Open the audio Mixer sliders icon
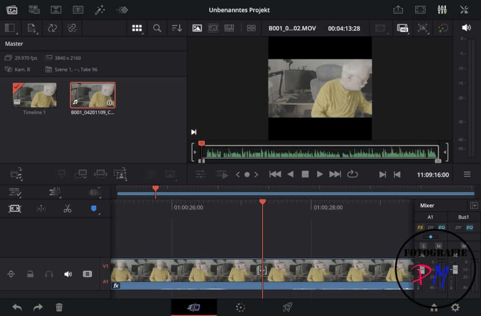This screenshot has width=481, height=316. click(x=442, y=10)
